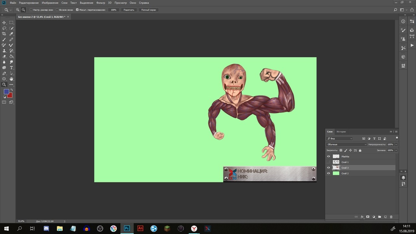Toggle lock all padlock in Layers

(360, 150)
